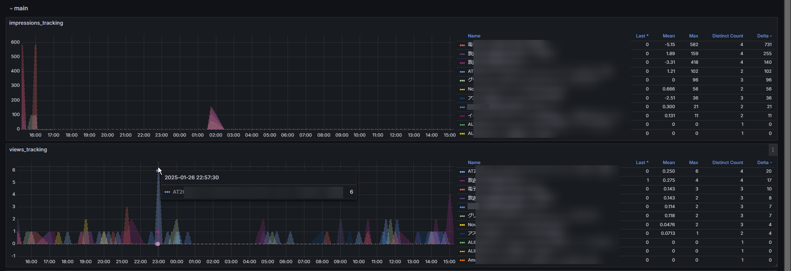
Task: Collapse the main dashboard row chevron
Action: [11, 9]
